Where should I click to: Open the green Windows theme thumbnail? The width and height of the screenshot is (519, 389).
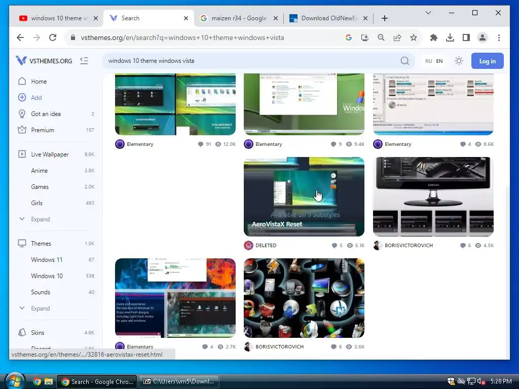[x=304, y=104]
